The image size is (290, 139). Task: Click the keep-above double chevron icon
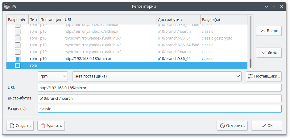point(14,6)
